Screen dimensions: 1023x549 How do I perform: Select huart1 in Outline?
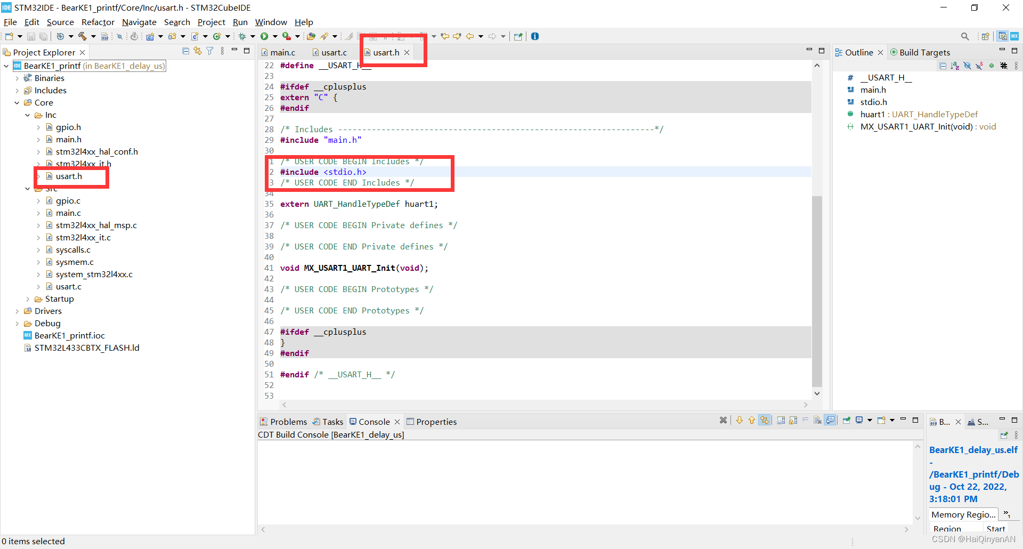[912, 115]
